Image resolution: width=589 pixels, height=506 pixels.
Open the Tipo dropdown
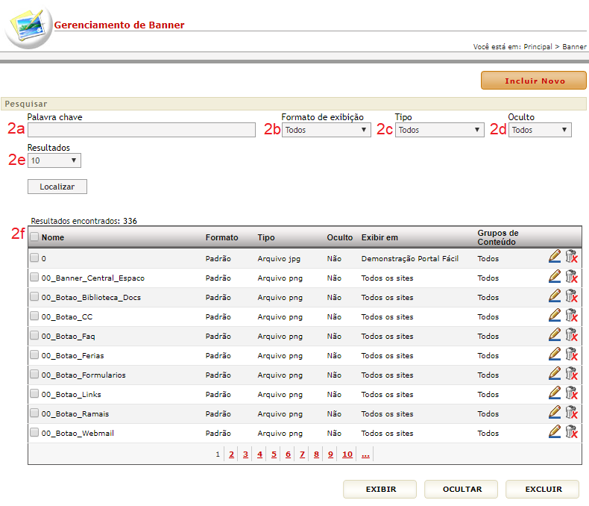(439, 130)
